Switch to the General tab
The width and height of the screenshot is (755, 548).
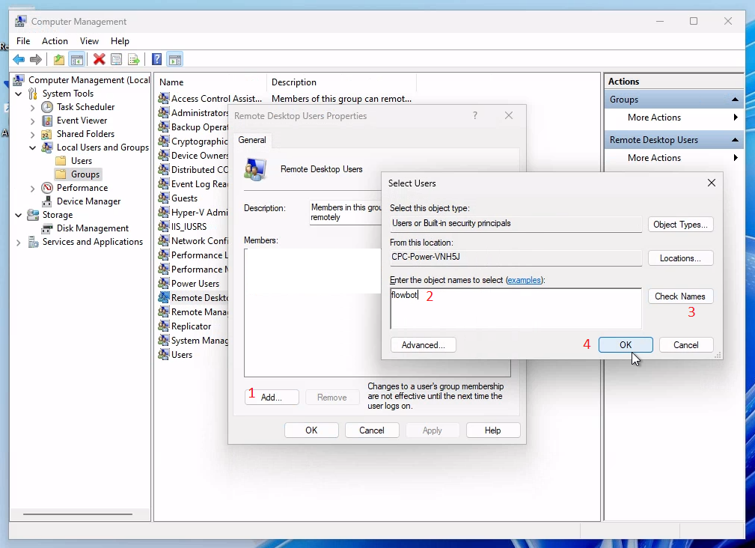(x=252, y=139)
